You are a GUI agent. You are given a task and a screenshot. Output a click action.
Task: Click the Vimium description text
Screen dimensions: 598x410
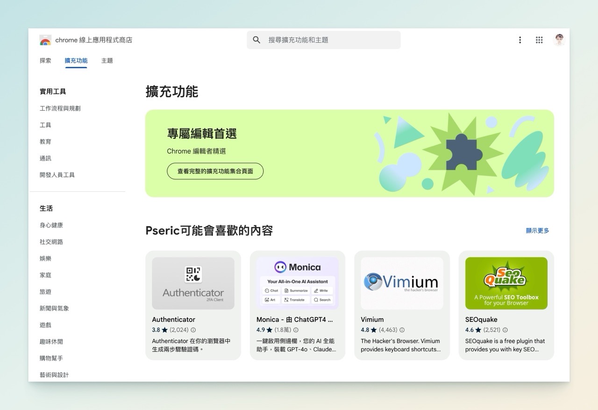[x=401, y=345]
